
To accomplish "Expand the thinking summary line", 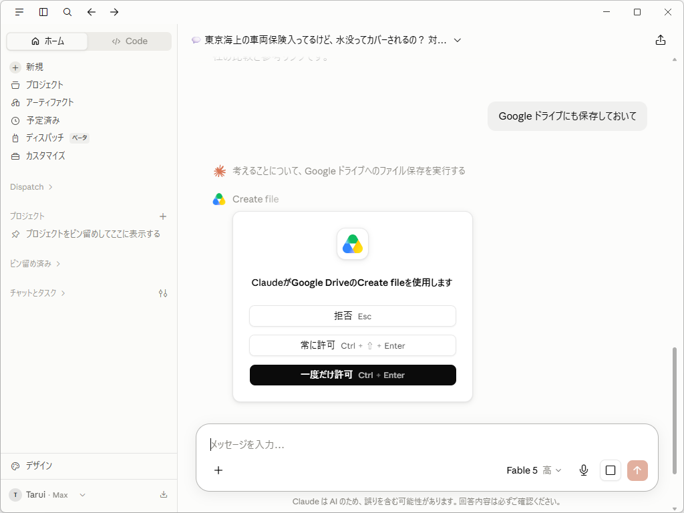I will 349,170.
